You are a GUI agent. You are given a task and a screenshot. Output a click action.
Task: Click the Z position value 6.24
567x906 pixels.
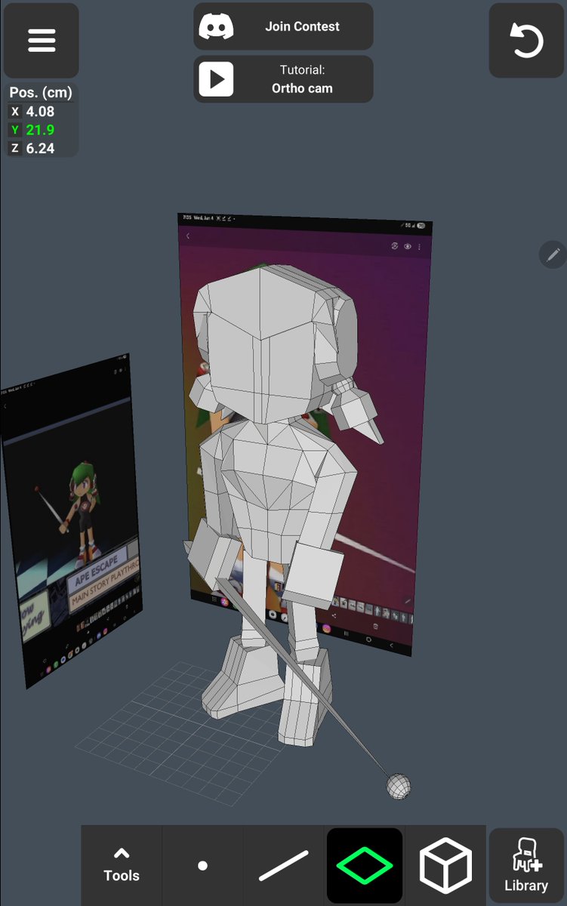pos(40,148)
